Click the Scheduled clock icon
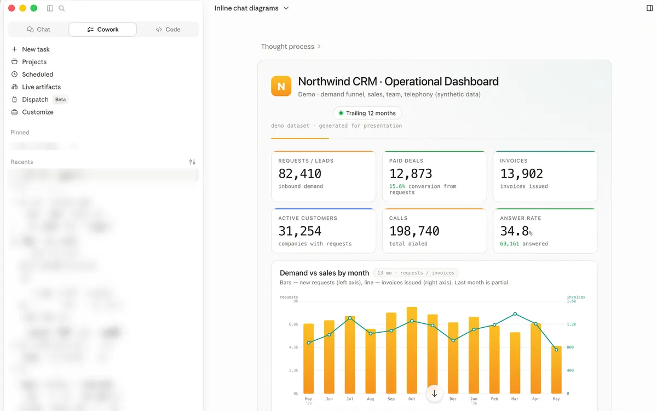The height and width of the screenshot is (411, 657). [14, 75]
